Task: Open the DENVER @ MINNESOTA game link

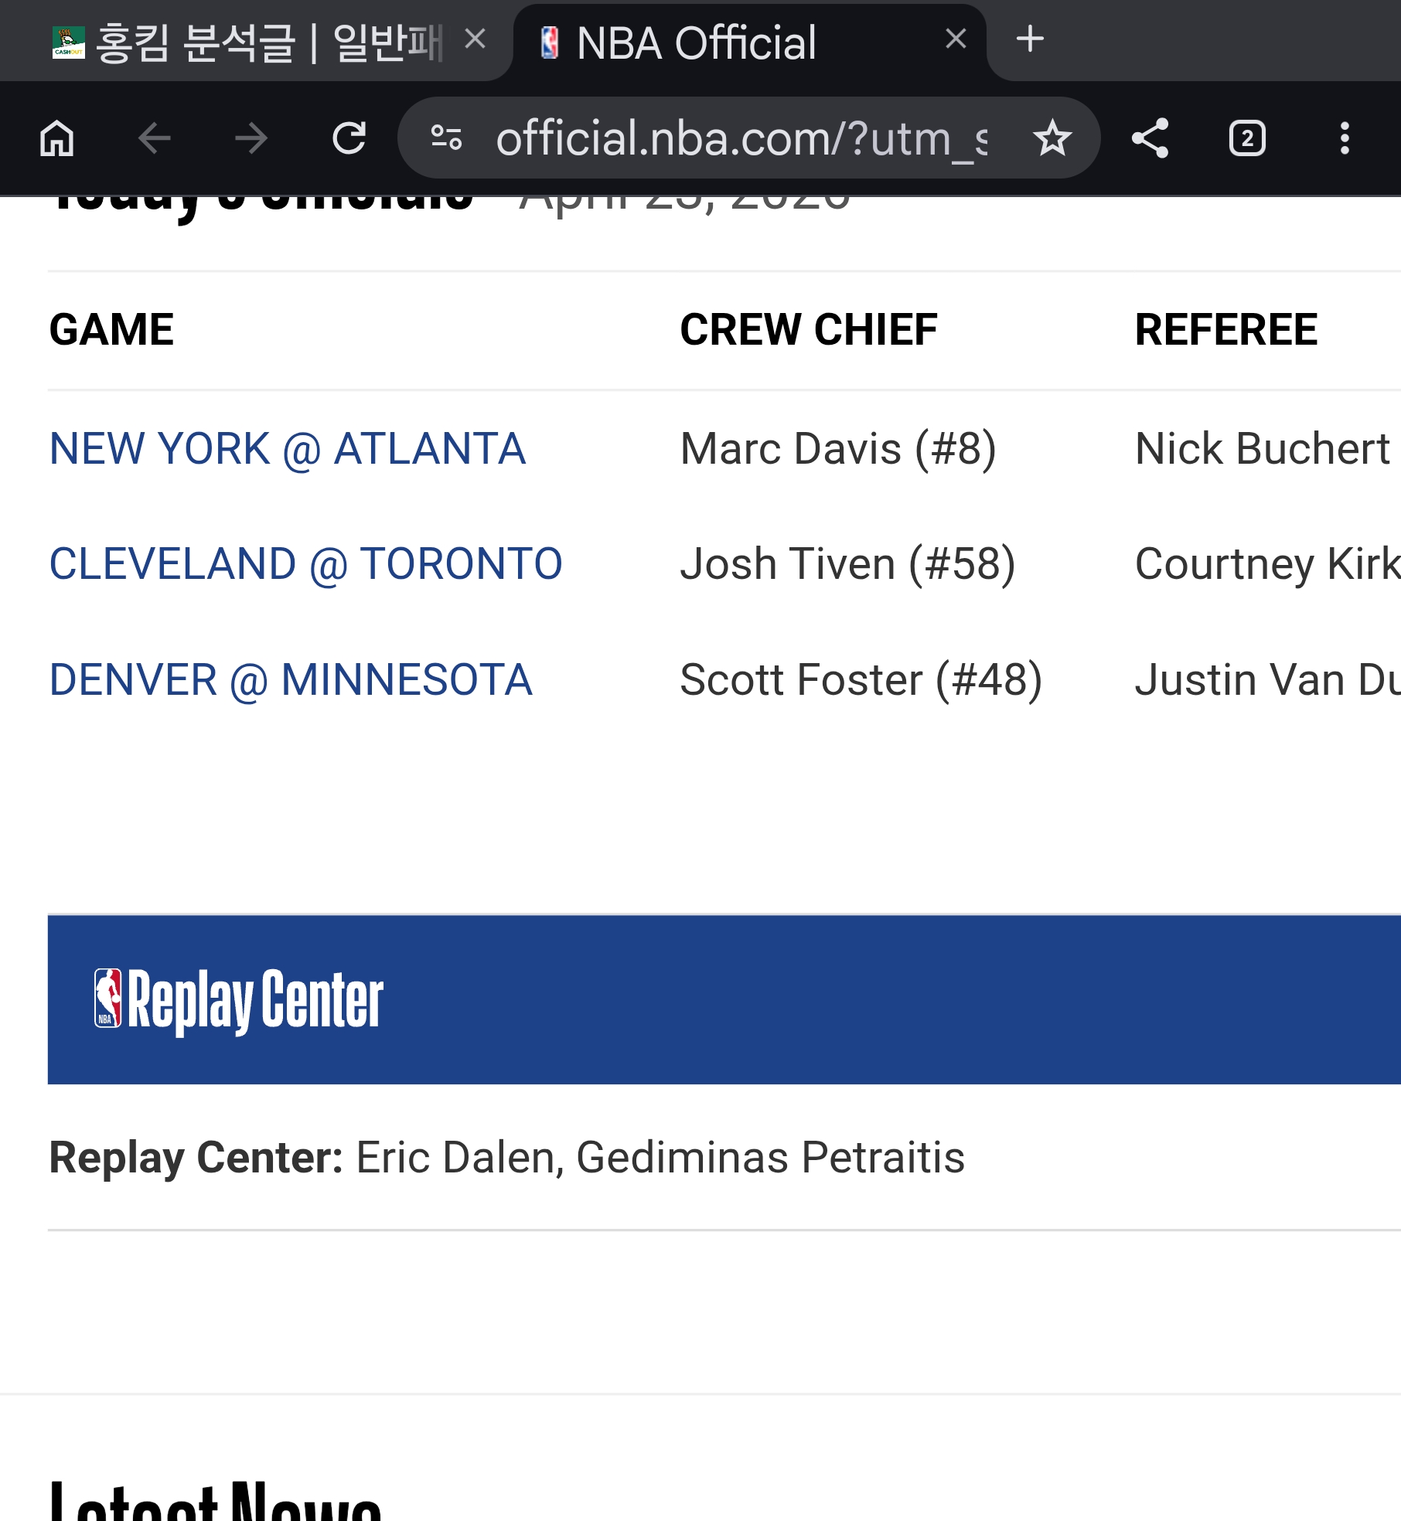Action: click(291, 679)
